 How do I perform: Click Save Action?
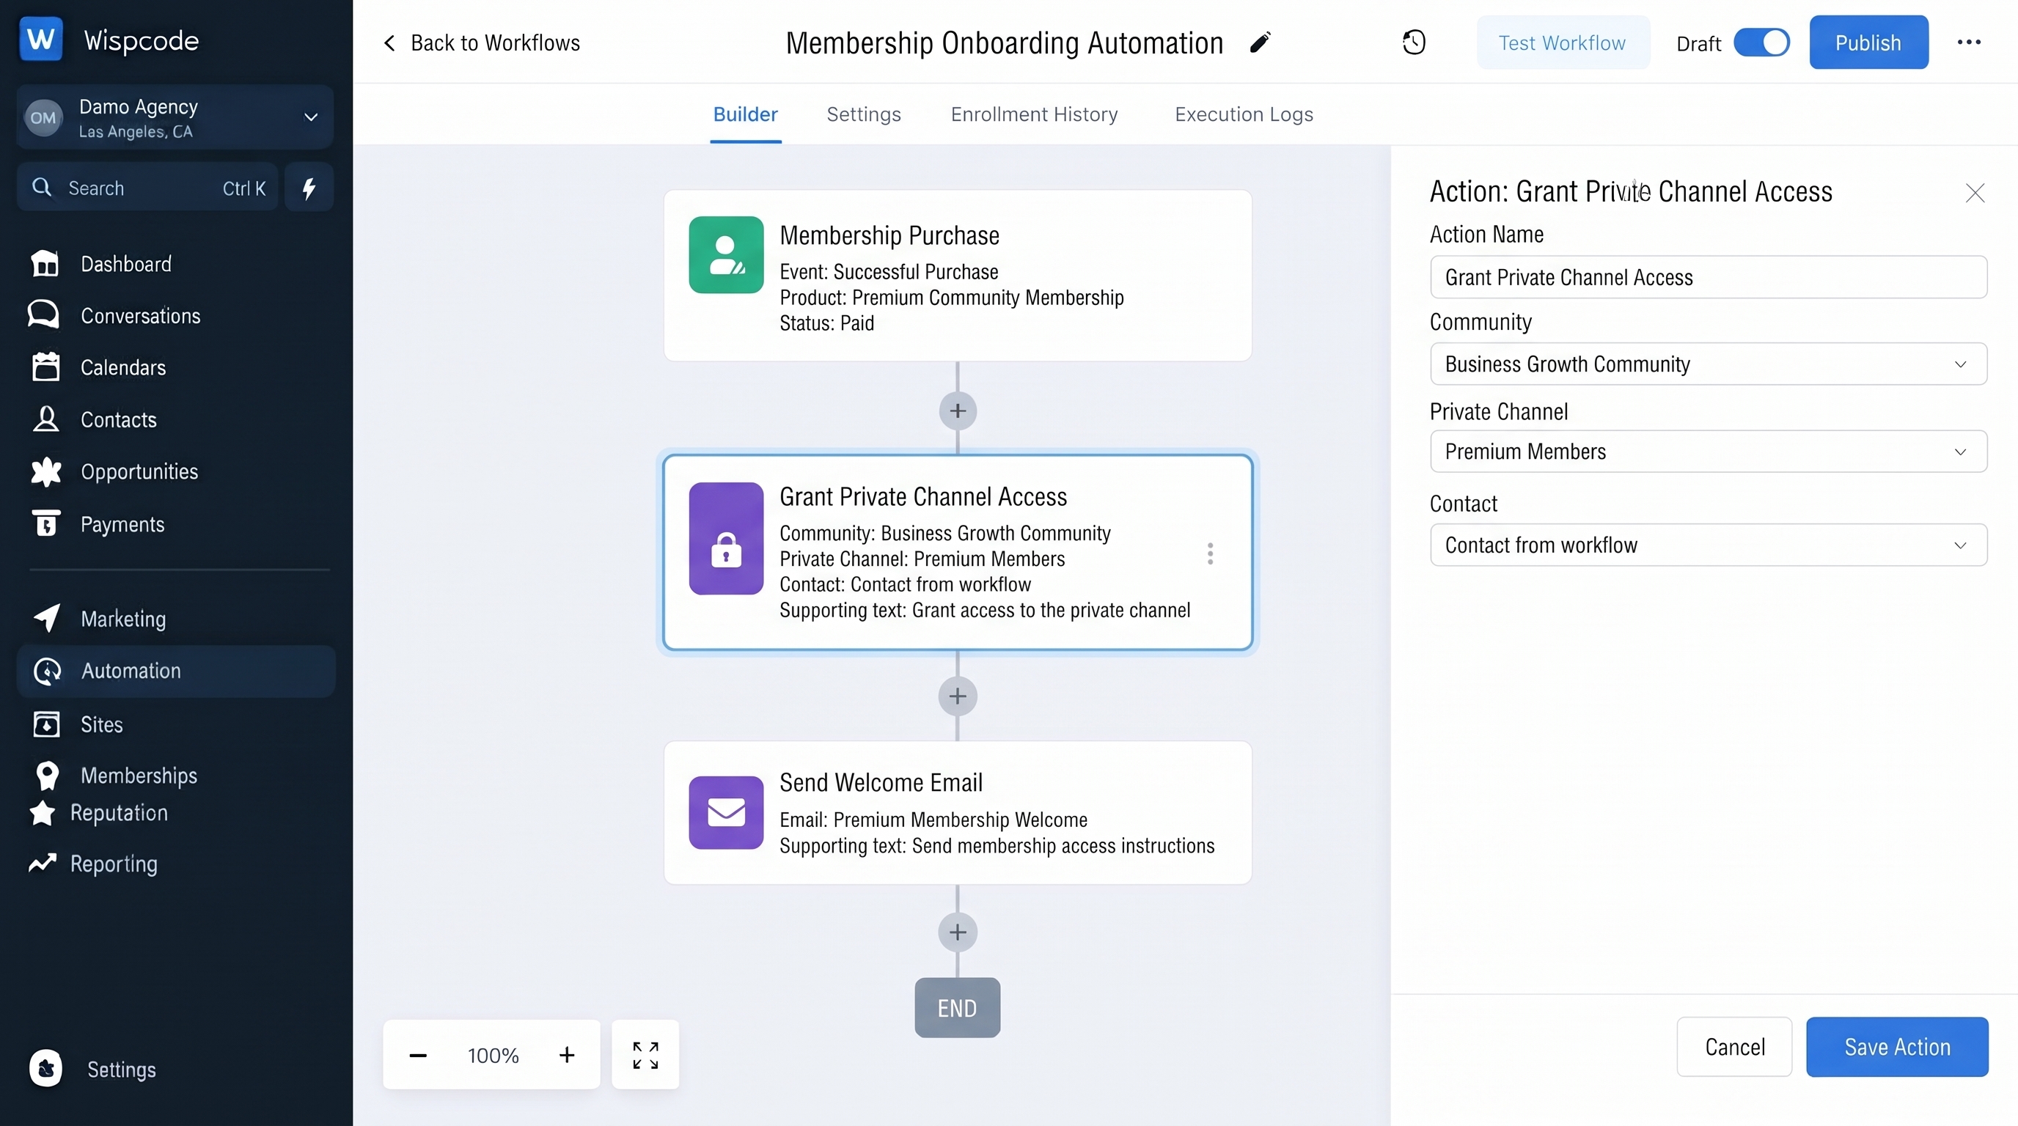[x=1897, y=1047]
